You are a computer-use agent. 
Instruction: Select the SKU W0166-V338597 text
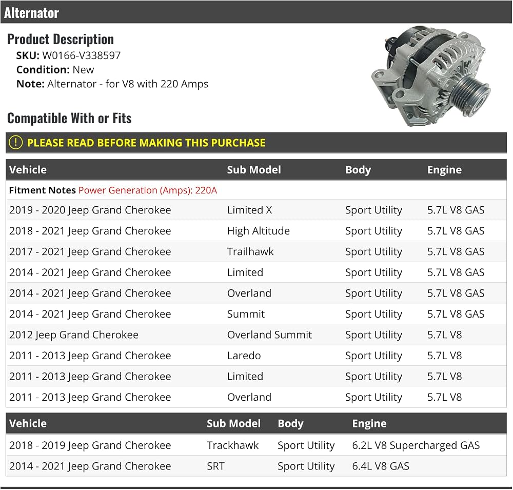pyautogui.click(x=68, y=55)
